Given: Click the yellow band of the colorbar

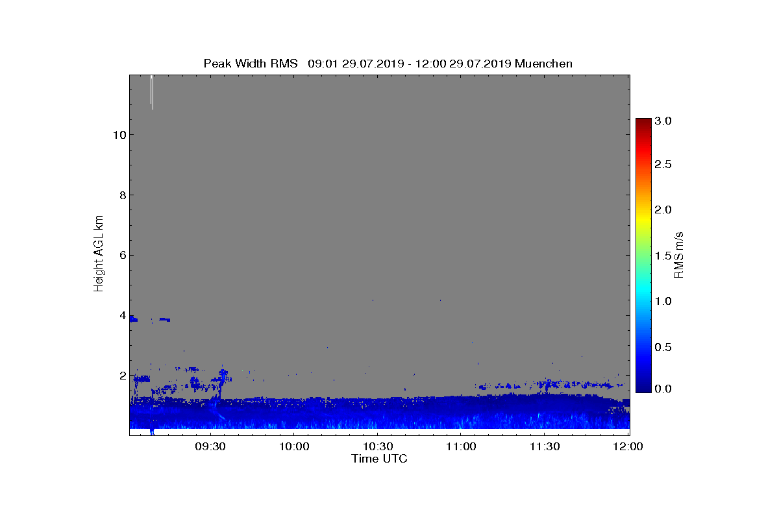Looking at the screenshot, I should [643, 220].
